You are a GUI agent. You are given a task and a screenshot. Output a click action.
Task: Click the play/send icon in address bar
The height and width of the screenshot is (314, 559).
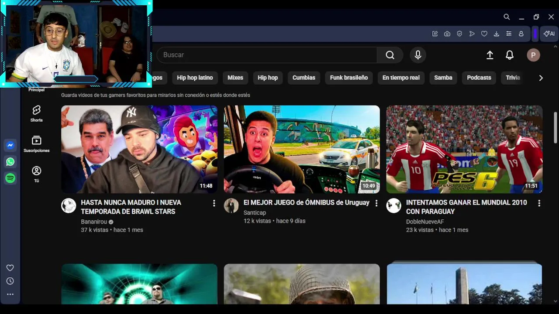point(472,34)
